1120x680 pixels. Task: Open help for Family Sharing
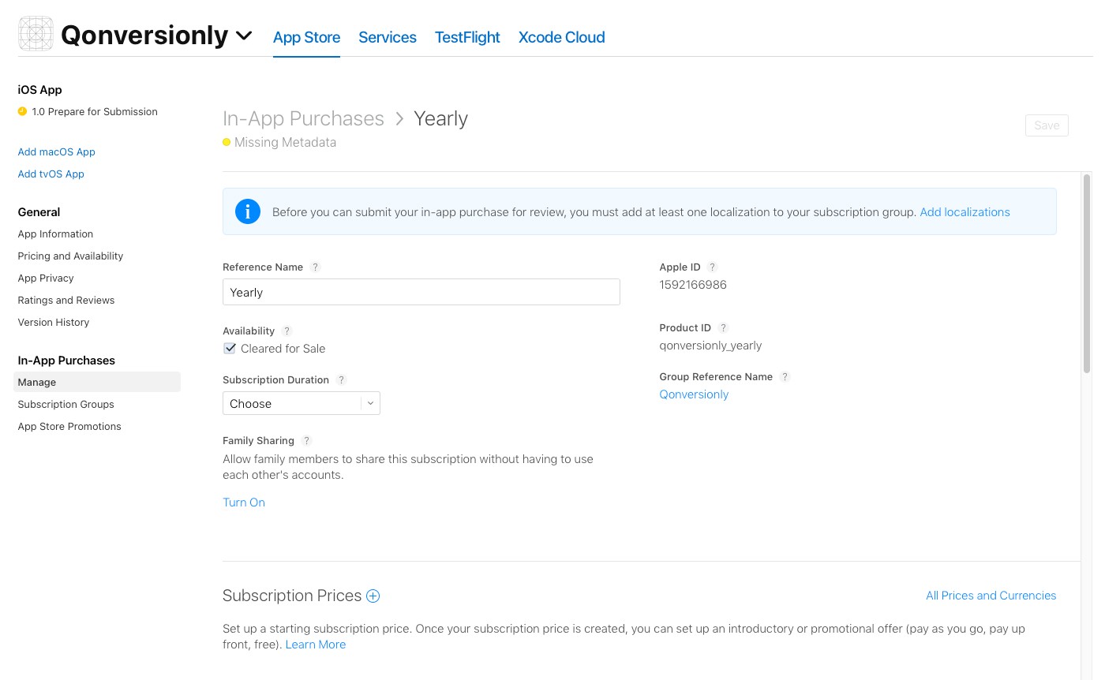pos(306,440)
